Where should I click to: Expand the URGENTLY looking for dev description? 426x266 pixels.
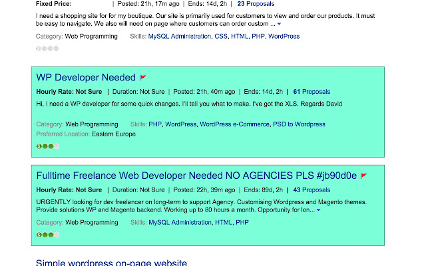[x=318, y=210]
